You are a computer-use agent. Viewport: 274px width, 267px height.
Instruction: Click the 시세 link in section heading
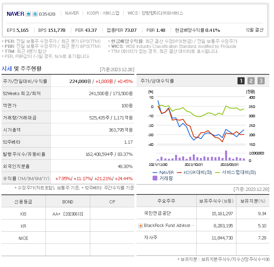7,69
